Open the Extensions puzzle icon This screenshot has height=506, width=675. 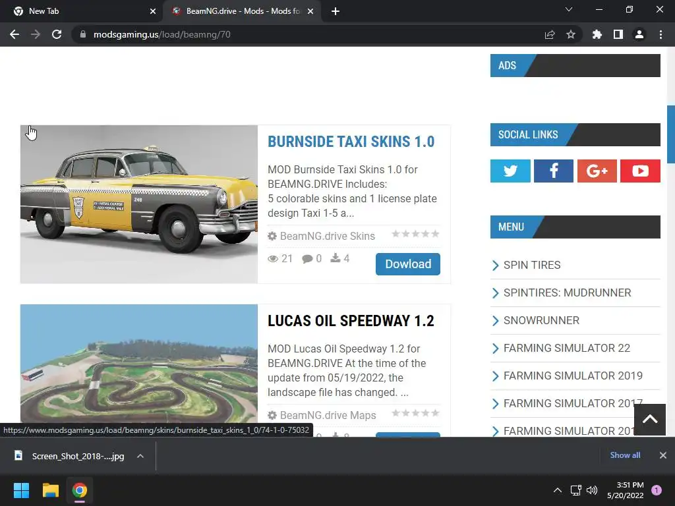(597, 34)
